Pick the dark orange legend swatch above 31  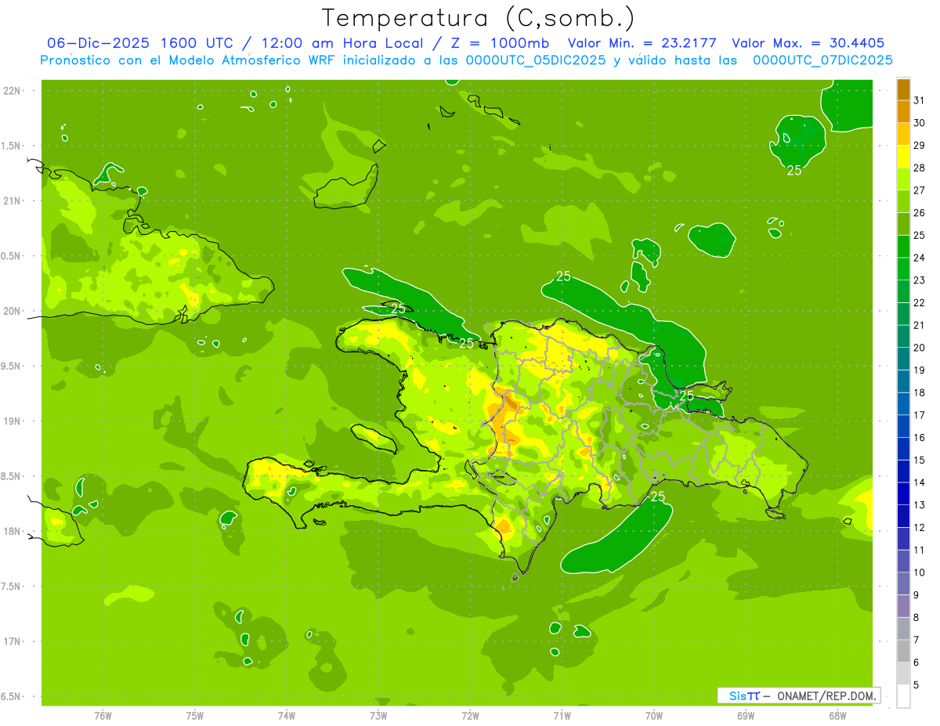pyautogui.click(x=903, y=89)
